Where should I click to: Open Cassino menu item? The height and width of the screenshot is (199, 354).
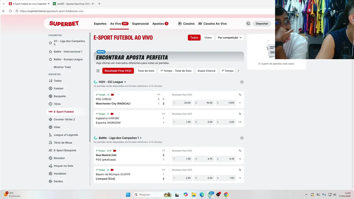[186, 23]
